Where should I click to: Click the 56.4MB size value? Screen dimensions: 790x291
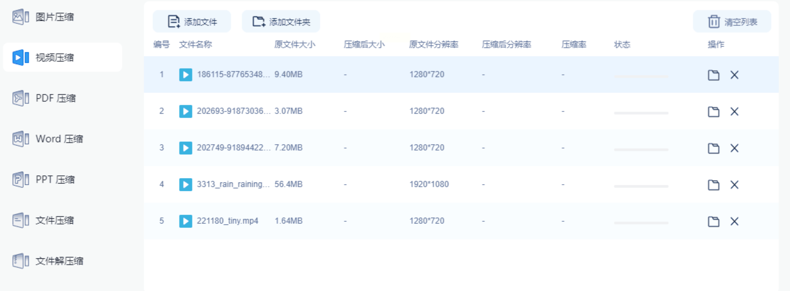(289, 184)
